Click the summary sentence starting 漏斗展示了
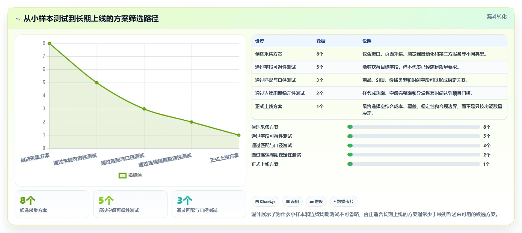Screen dimensions: 522x233 click(375, 215)
